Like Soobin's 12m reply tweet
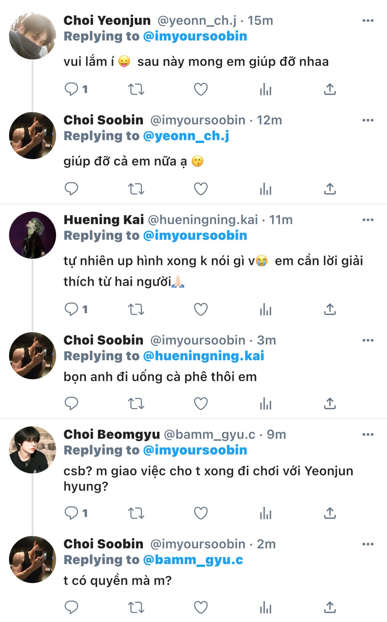Screen dimensions: 387x622 tap(200, 189)
